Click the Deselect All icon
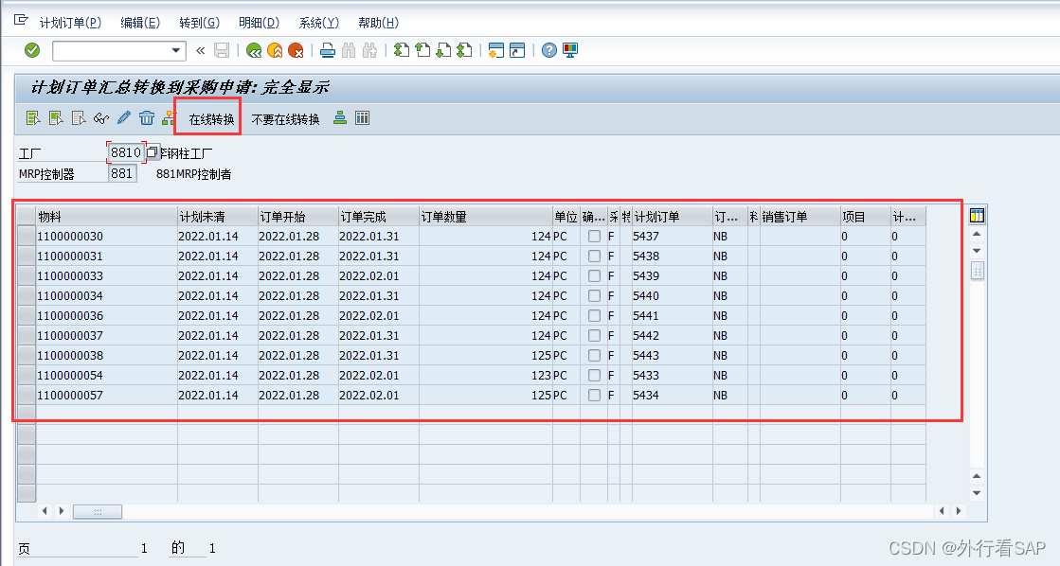The image size is (1060, 566). (79, 118)
